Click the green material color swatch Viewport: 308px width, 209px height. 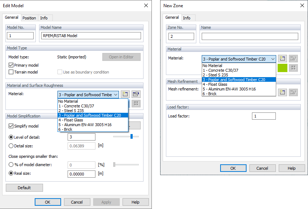(282, 68)
